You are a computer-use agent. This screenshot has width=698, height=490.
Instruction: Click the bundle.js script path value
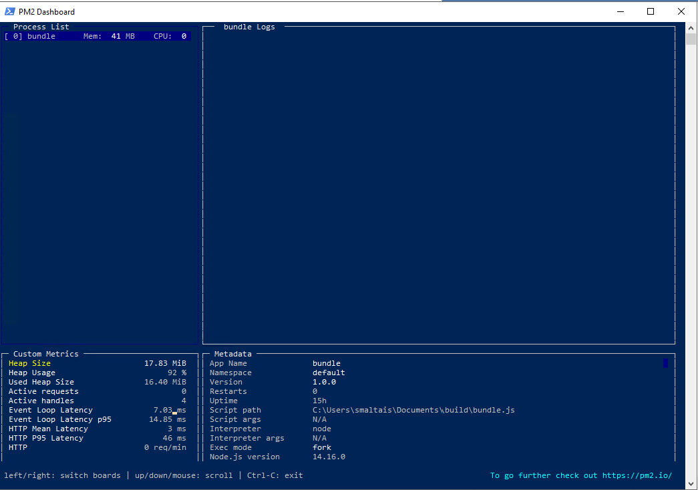pyautogui.click(x=413, y=410)
